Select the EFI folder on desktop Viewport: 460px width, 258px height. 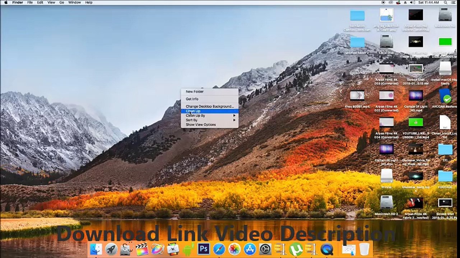click(x=445, y=149)
